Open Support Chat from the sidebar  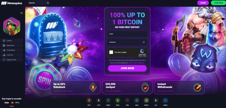click(x=12, y=60)
